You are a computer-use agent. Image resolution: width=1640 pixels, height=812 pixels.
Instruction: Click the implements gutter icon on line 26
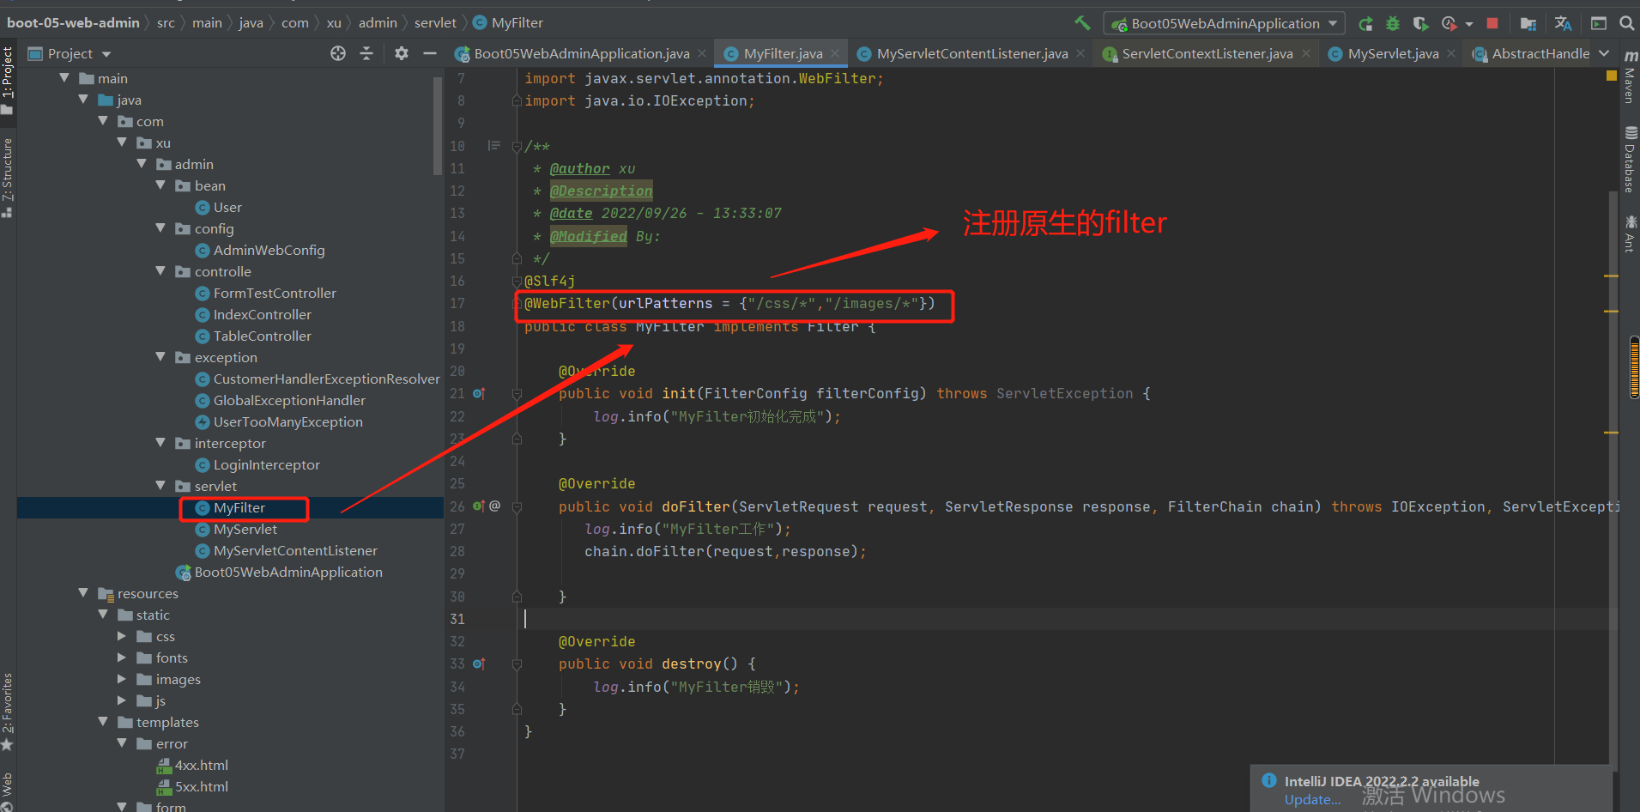pyautogui.click(x=479, y=506)
